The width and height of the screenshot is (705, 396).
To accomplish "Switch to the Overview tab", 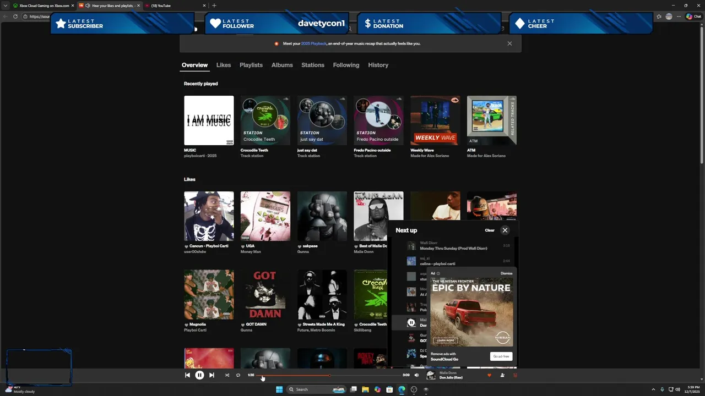I will [195, 65].
